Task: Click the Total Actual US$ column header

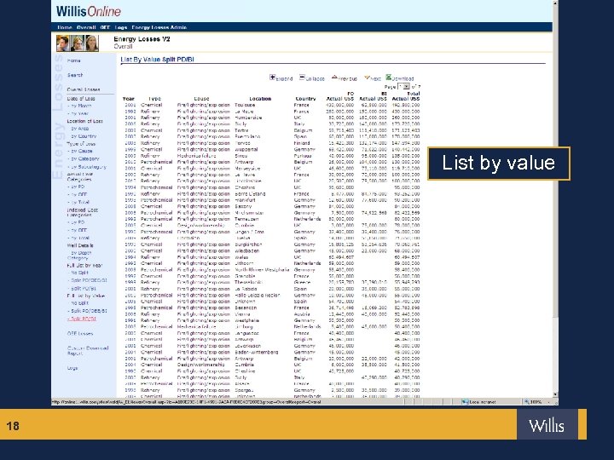Action: (x=406, y=96)
